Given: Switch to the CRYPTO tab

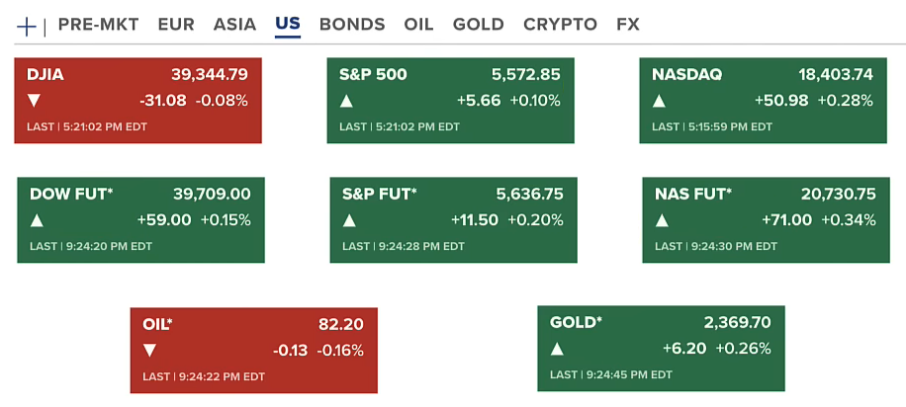Looking at the screenshot, I should 560,25.
